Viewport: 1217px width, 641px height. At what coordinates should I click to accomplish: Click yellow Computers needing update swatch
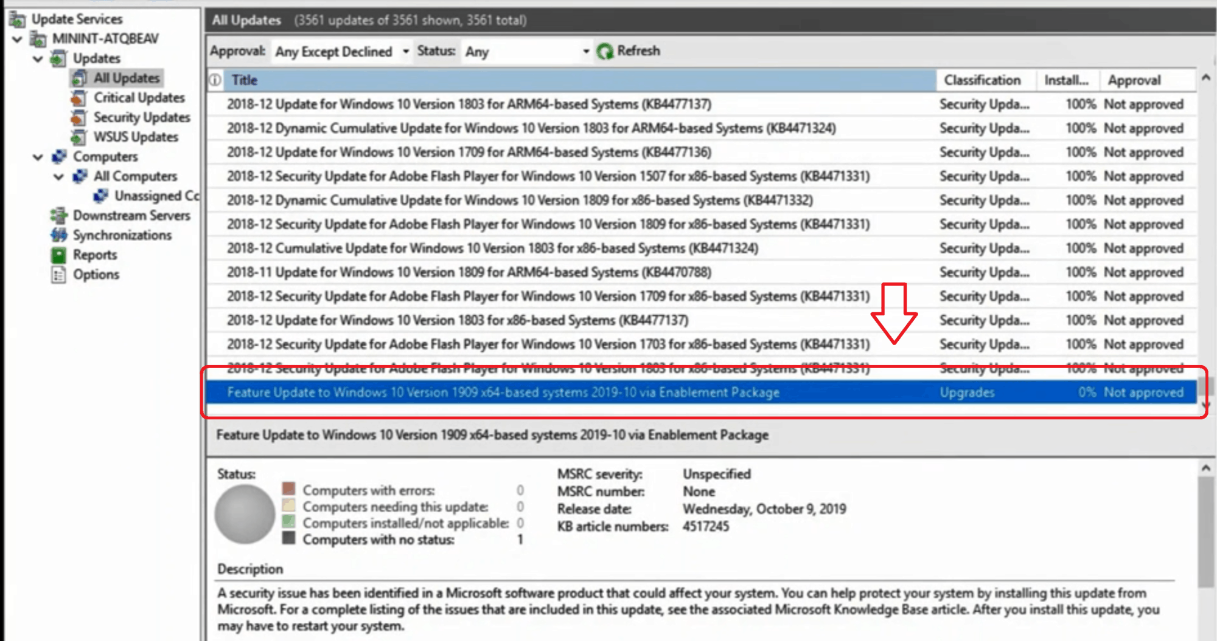[289, 506]
